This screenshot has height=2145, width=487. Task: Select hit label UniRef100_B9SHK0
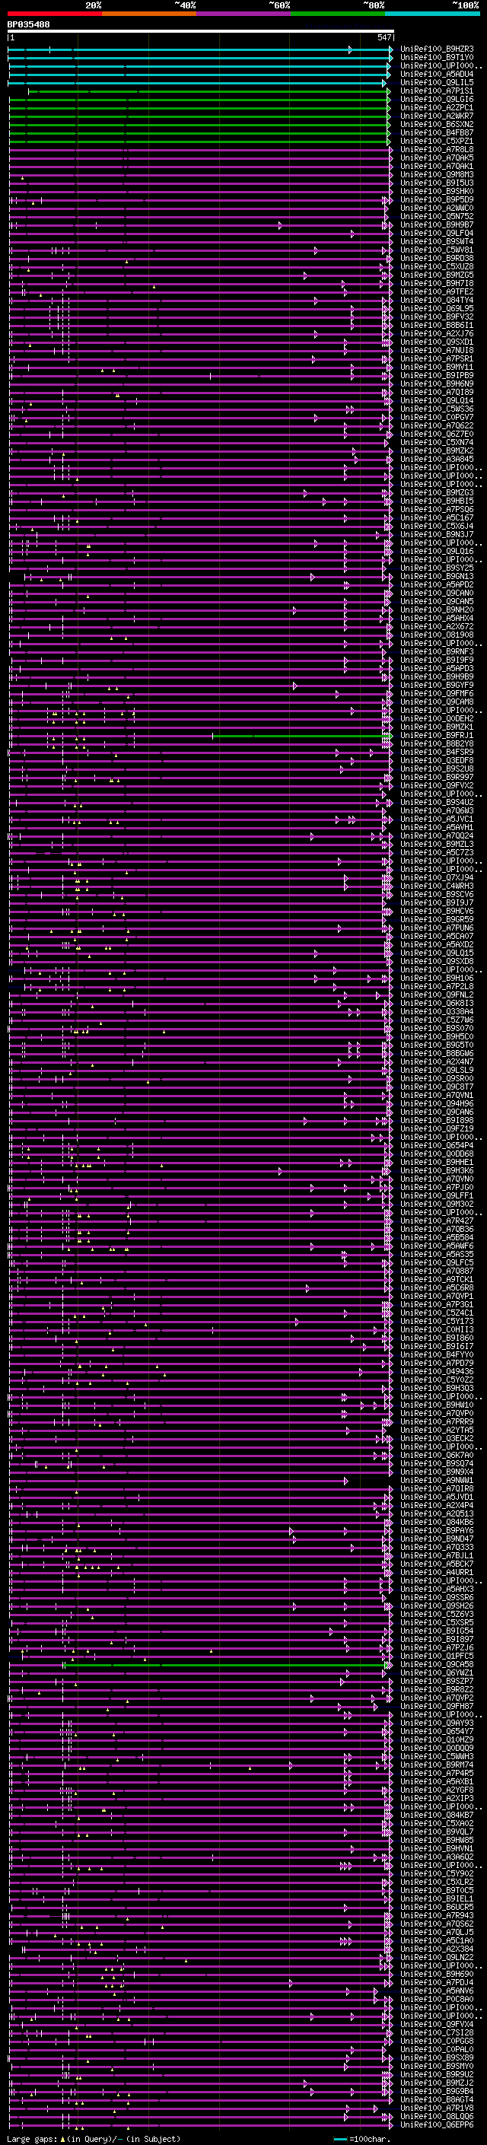437,192
